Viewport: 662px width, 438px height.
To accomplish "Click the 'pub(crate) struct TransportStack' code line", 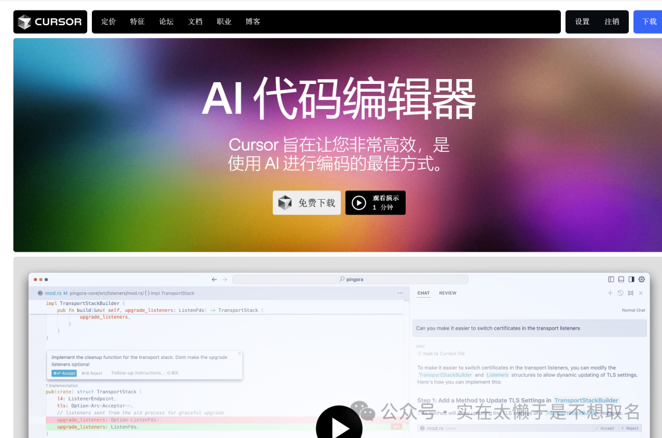I will (x=94, y=391).
